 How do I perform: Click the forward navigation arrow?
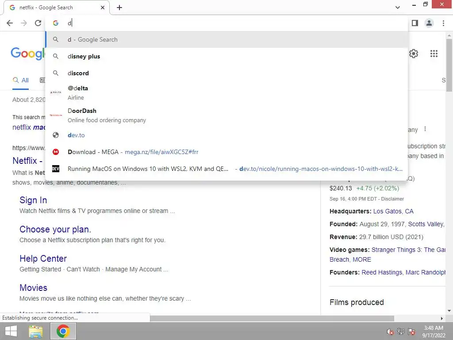pos(24,23)
